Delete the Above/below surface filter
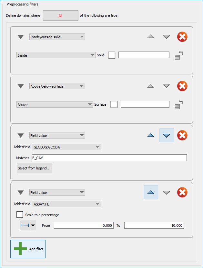This screenshot has height=268, width=203. 182,86
